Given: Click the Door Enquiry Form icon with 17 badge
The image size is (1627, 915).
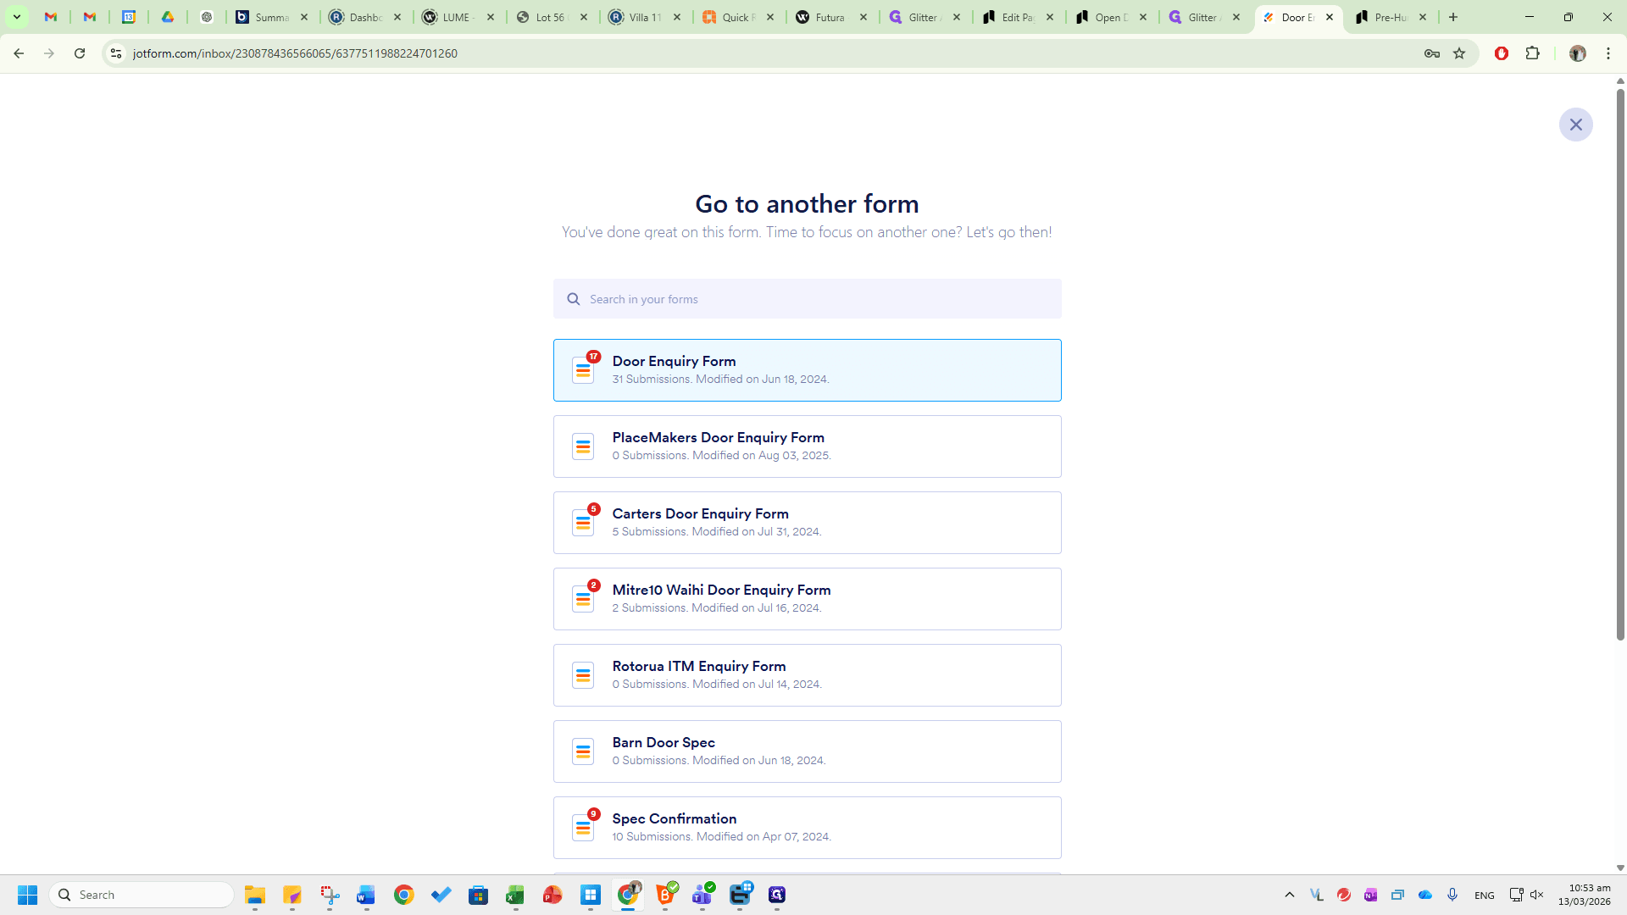Looking at the screenshot, I should coord(583,370).
